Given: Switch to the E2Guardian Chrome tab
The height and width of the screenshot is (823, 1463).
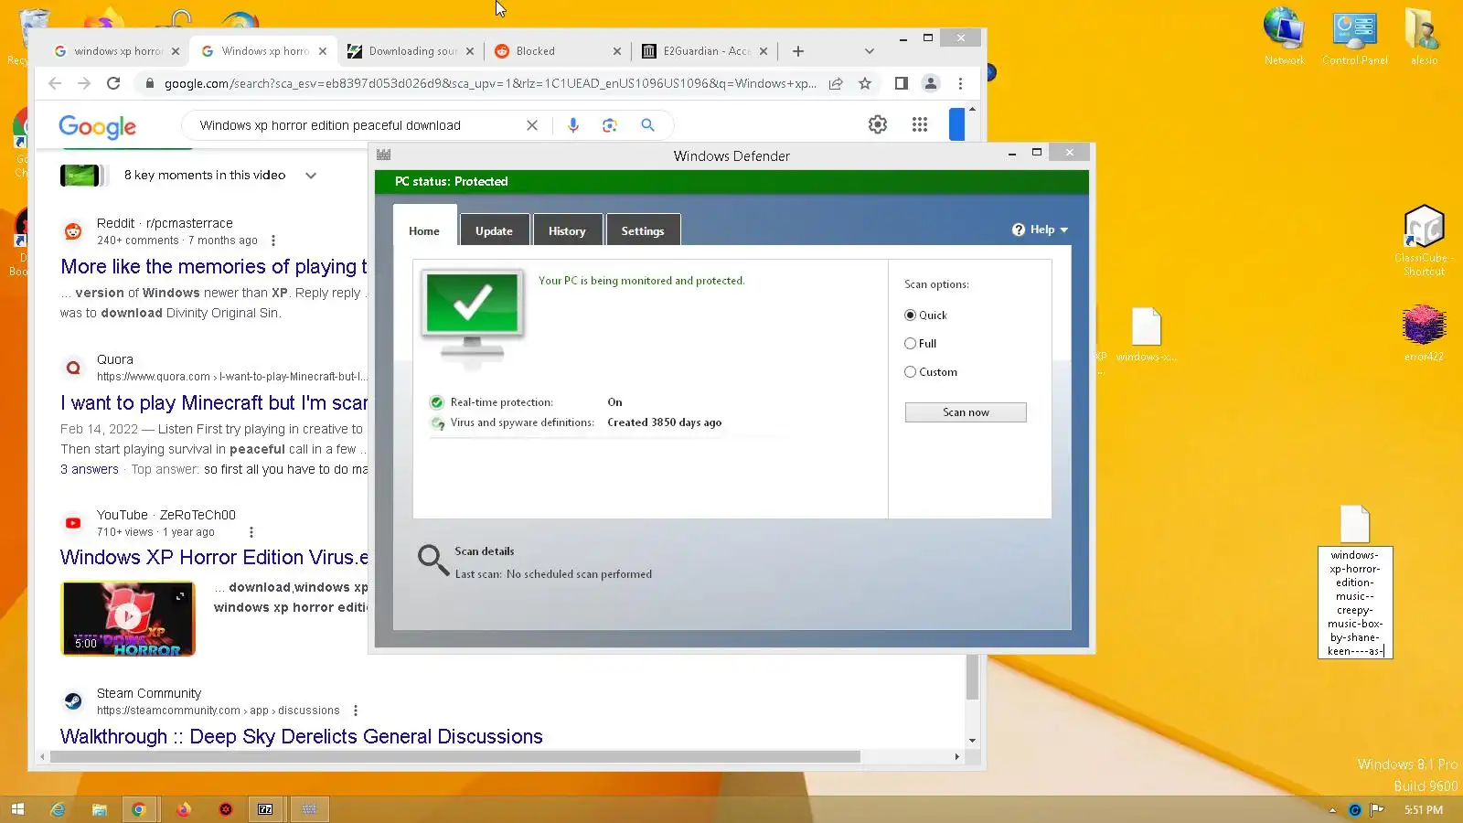Looking at the screenshot, I should pos(705,51).
